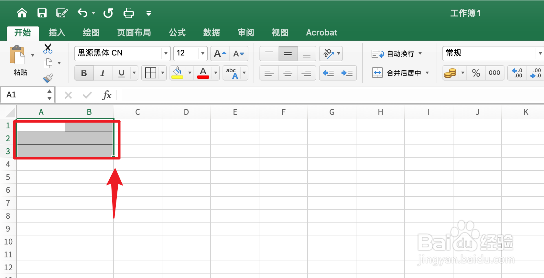
Task: Save the workbook with floppy icon
Action: coord(42,13)
